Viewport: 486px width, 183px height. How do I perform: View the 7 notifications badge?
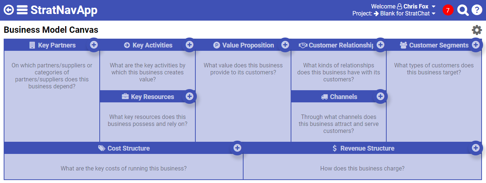(x=448, y=10)
